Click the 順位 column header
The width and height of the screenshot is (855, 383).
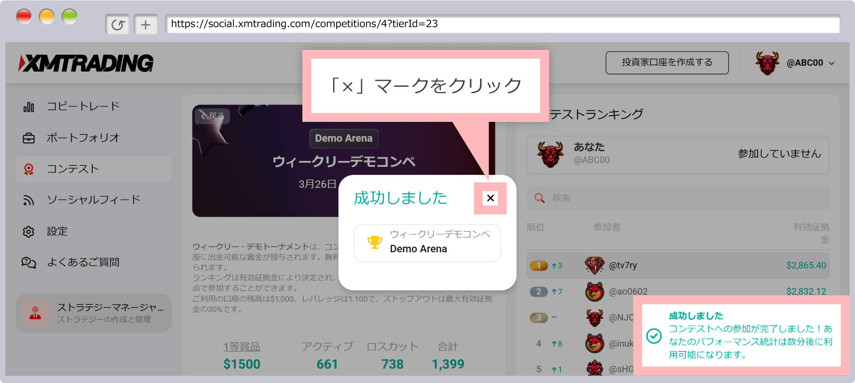[x=535, y=227]
